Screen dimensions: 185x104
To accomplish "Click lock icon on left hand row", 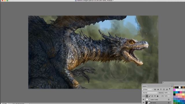I will point(169,103).
